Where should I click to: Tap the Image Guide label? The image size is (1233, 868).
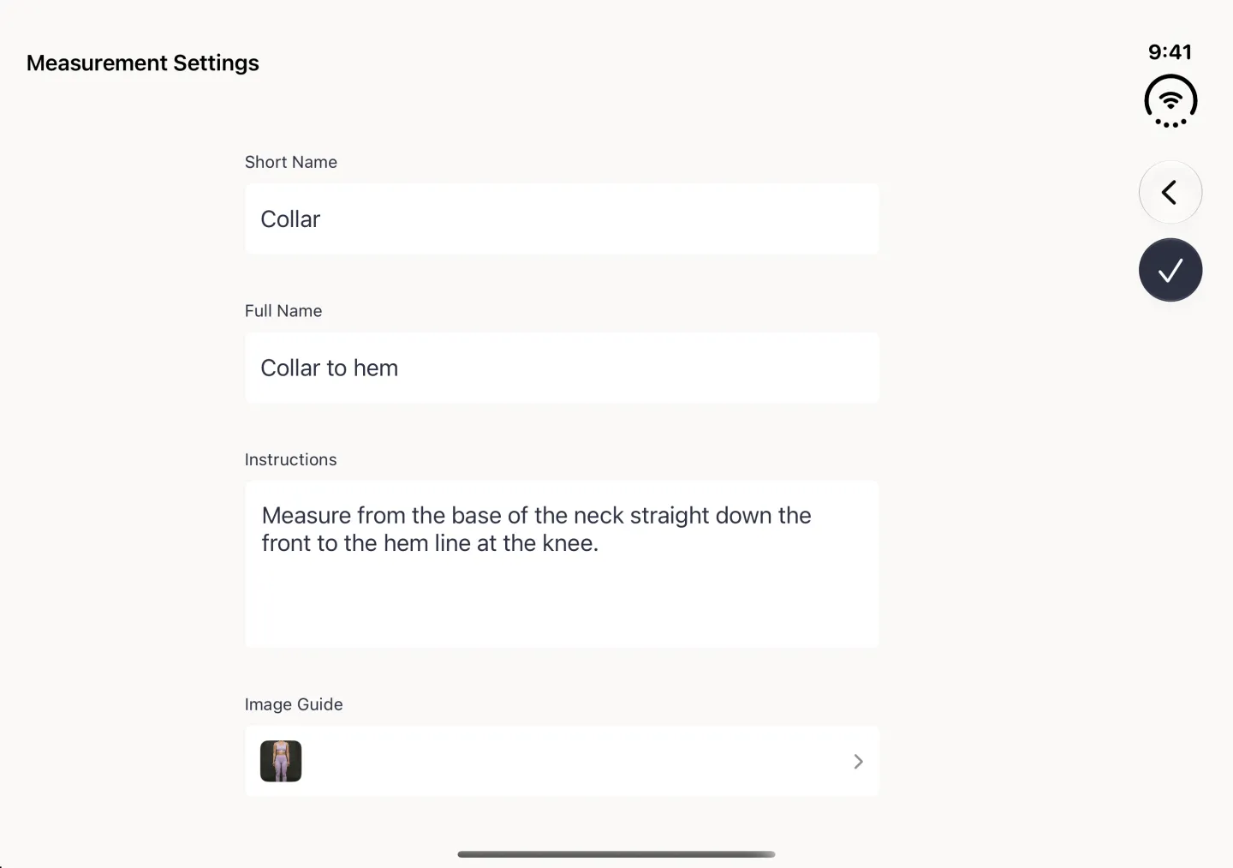[x=294, y=704]
